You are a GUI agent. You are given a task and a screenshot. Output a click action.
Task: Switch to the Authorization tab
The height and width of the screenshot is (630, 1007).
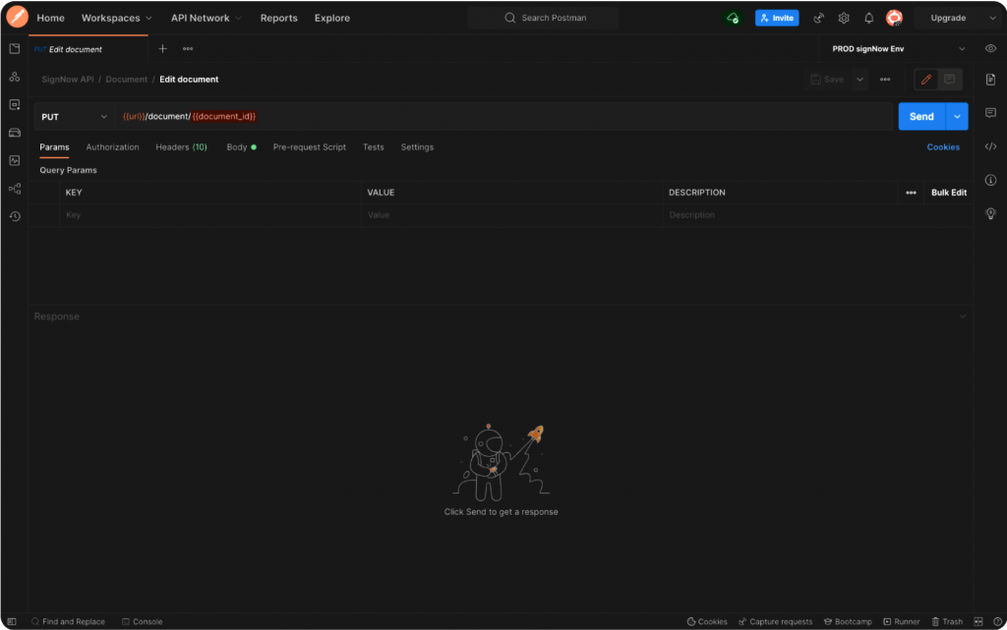[112, 147]
